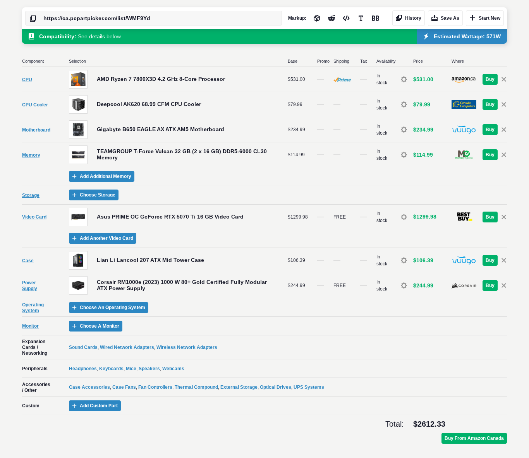Screen dimensions: 529x458
Task: Open the CPU Cooler component link
Action: (35, 105)
